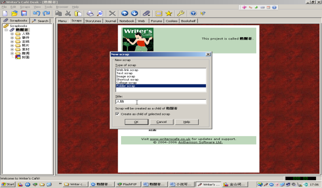Expand the 素材 folder in tree
322x188 pixels.
12,49
